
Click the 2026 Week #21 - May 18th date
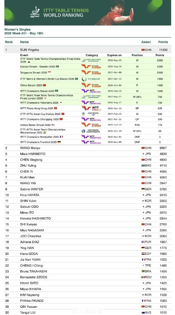click(24, 33)
